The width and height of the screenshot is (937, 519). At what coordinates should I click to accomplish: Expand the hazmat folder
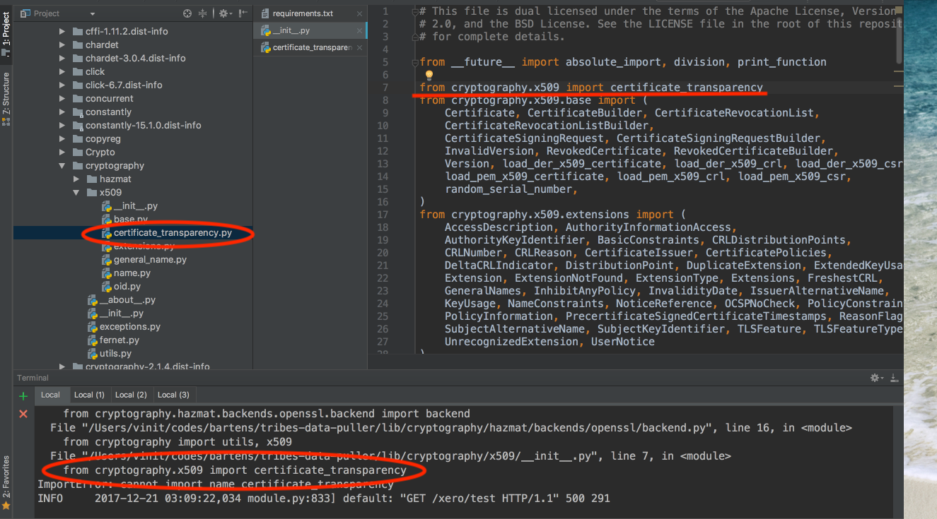click(76, 179)
